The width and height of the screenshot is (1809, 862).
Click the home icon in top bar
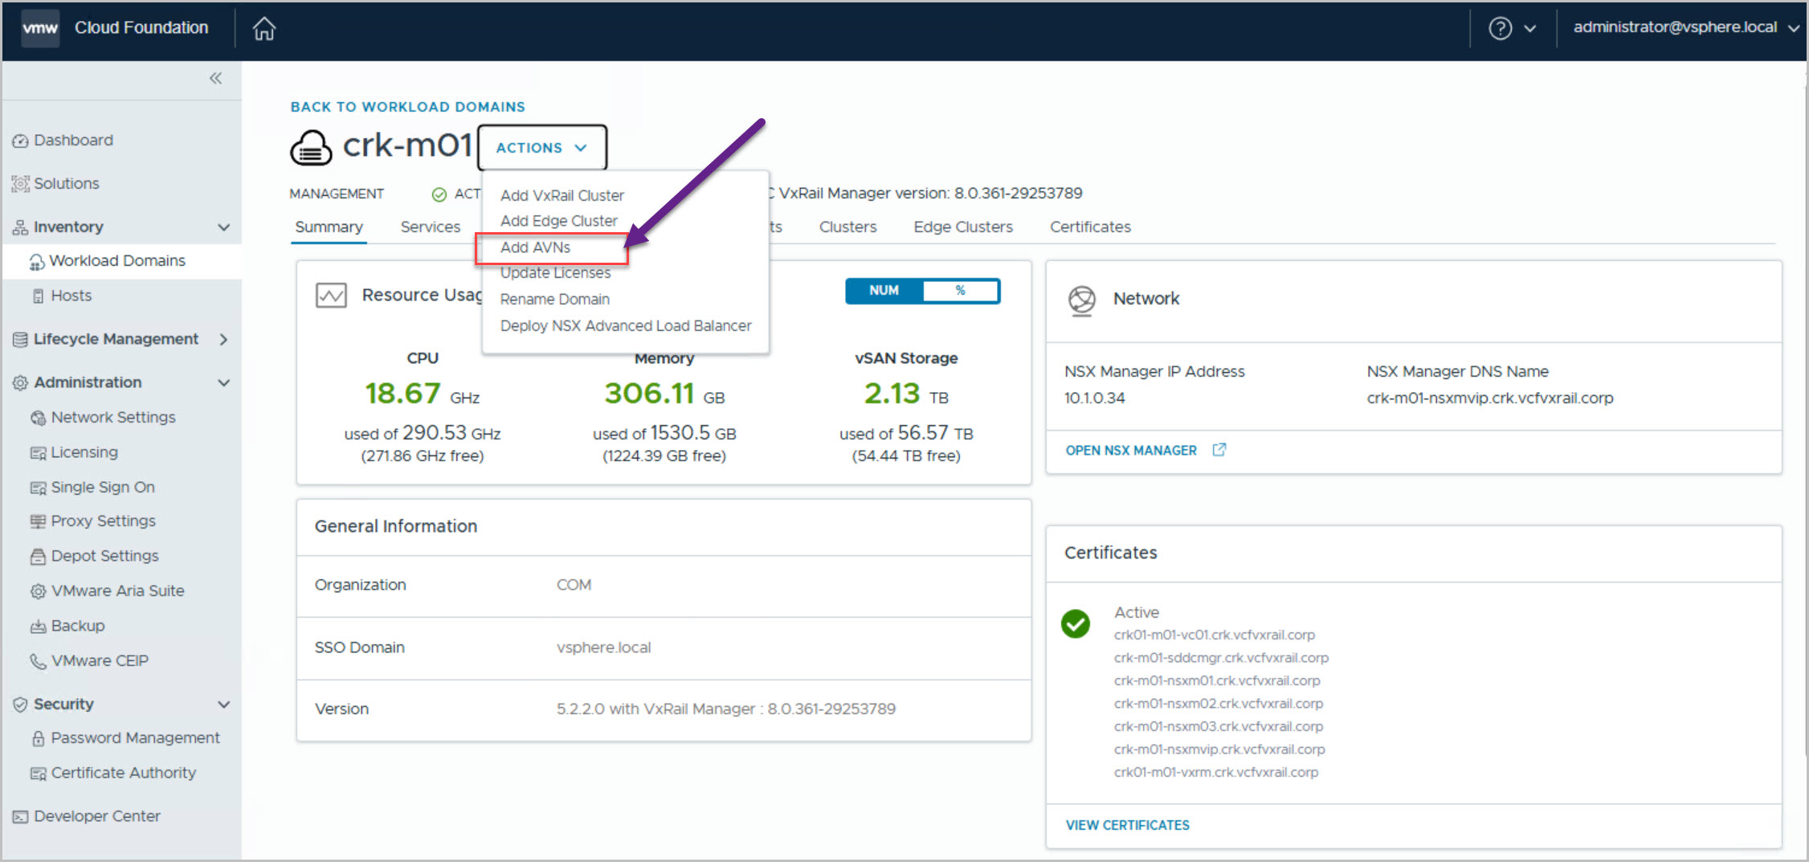(x=263, y=29)
